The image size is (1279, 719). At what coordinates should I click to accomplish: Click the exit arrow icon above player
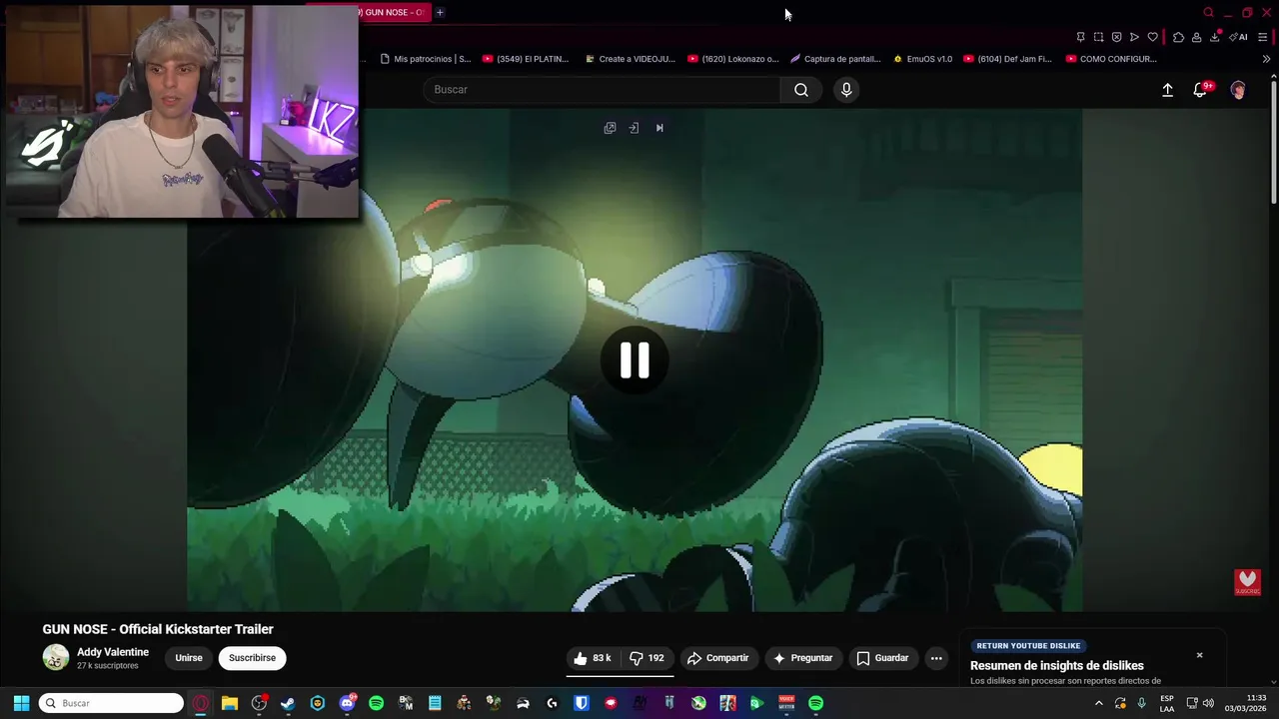(x=634, y=128)
